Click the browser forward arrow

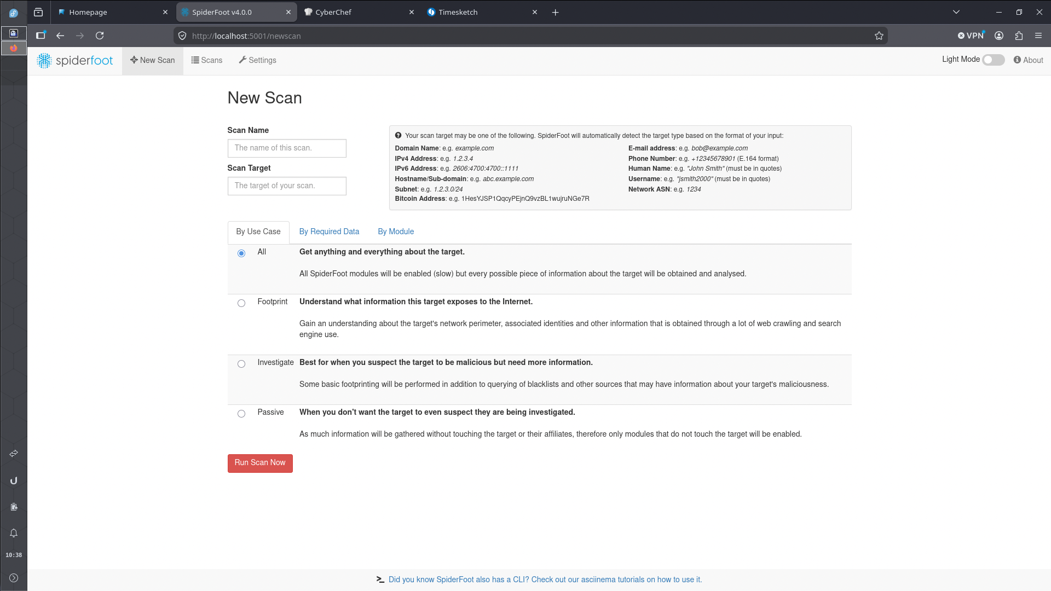[80, 36]
